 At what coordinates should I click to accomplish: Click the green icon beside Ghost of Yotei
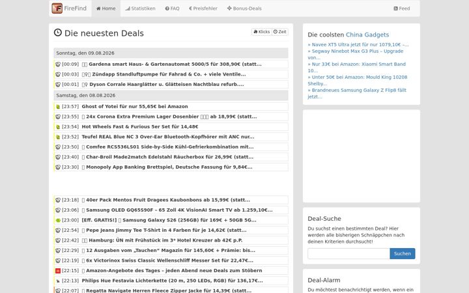(x=58, y=107)
